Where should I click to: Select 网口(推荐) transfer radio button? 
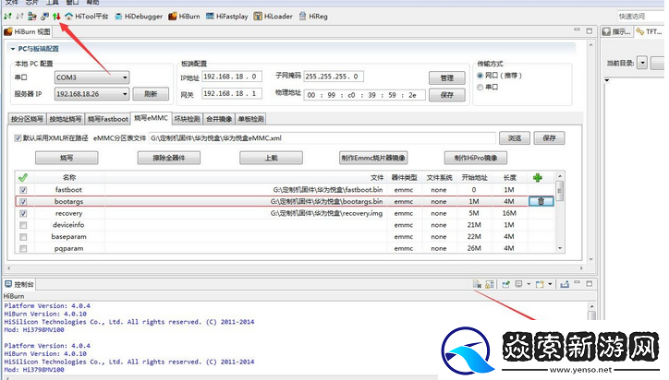[x=480, y=76]
